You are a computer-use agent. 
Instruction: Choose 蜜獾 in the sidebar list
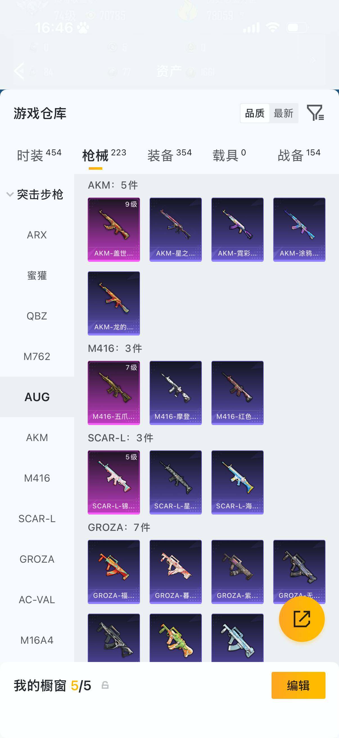[37, 275]
